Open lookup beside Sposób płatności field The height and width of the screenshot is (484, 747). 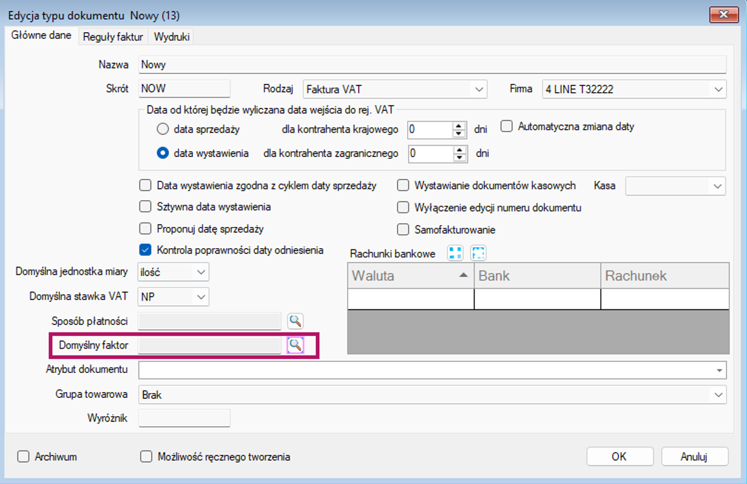coord(295,321)
